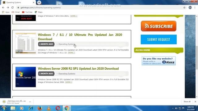Image resolution: width=198 pixels, height=111 pixels.
Task: Open Windows Explorer from the taskbar
Action: (x=13, y=108)
